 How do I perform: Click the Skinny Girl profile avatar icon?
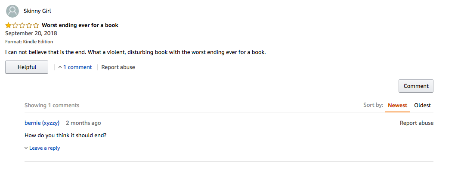tap(12, 11)
